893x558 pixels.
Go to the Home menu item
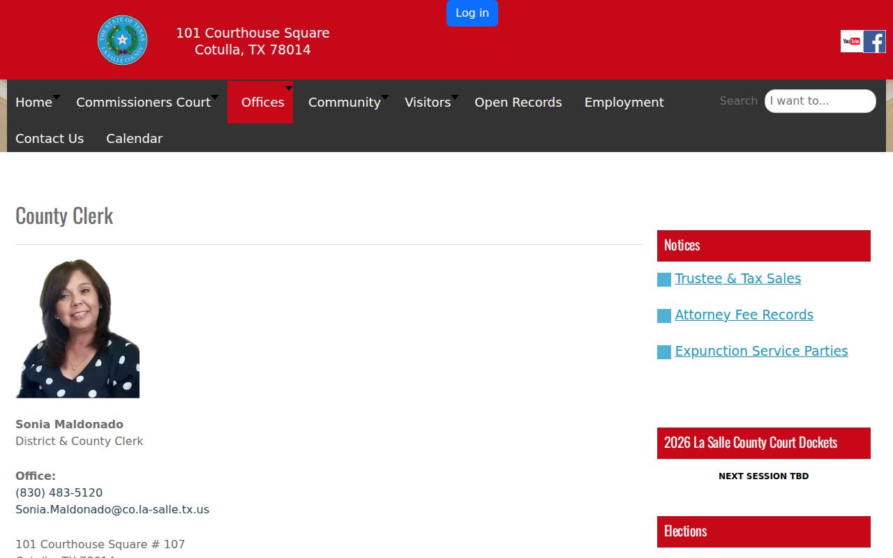point(33,103)
